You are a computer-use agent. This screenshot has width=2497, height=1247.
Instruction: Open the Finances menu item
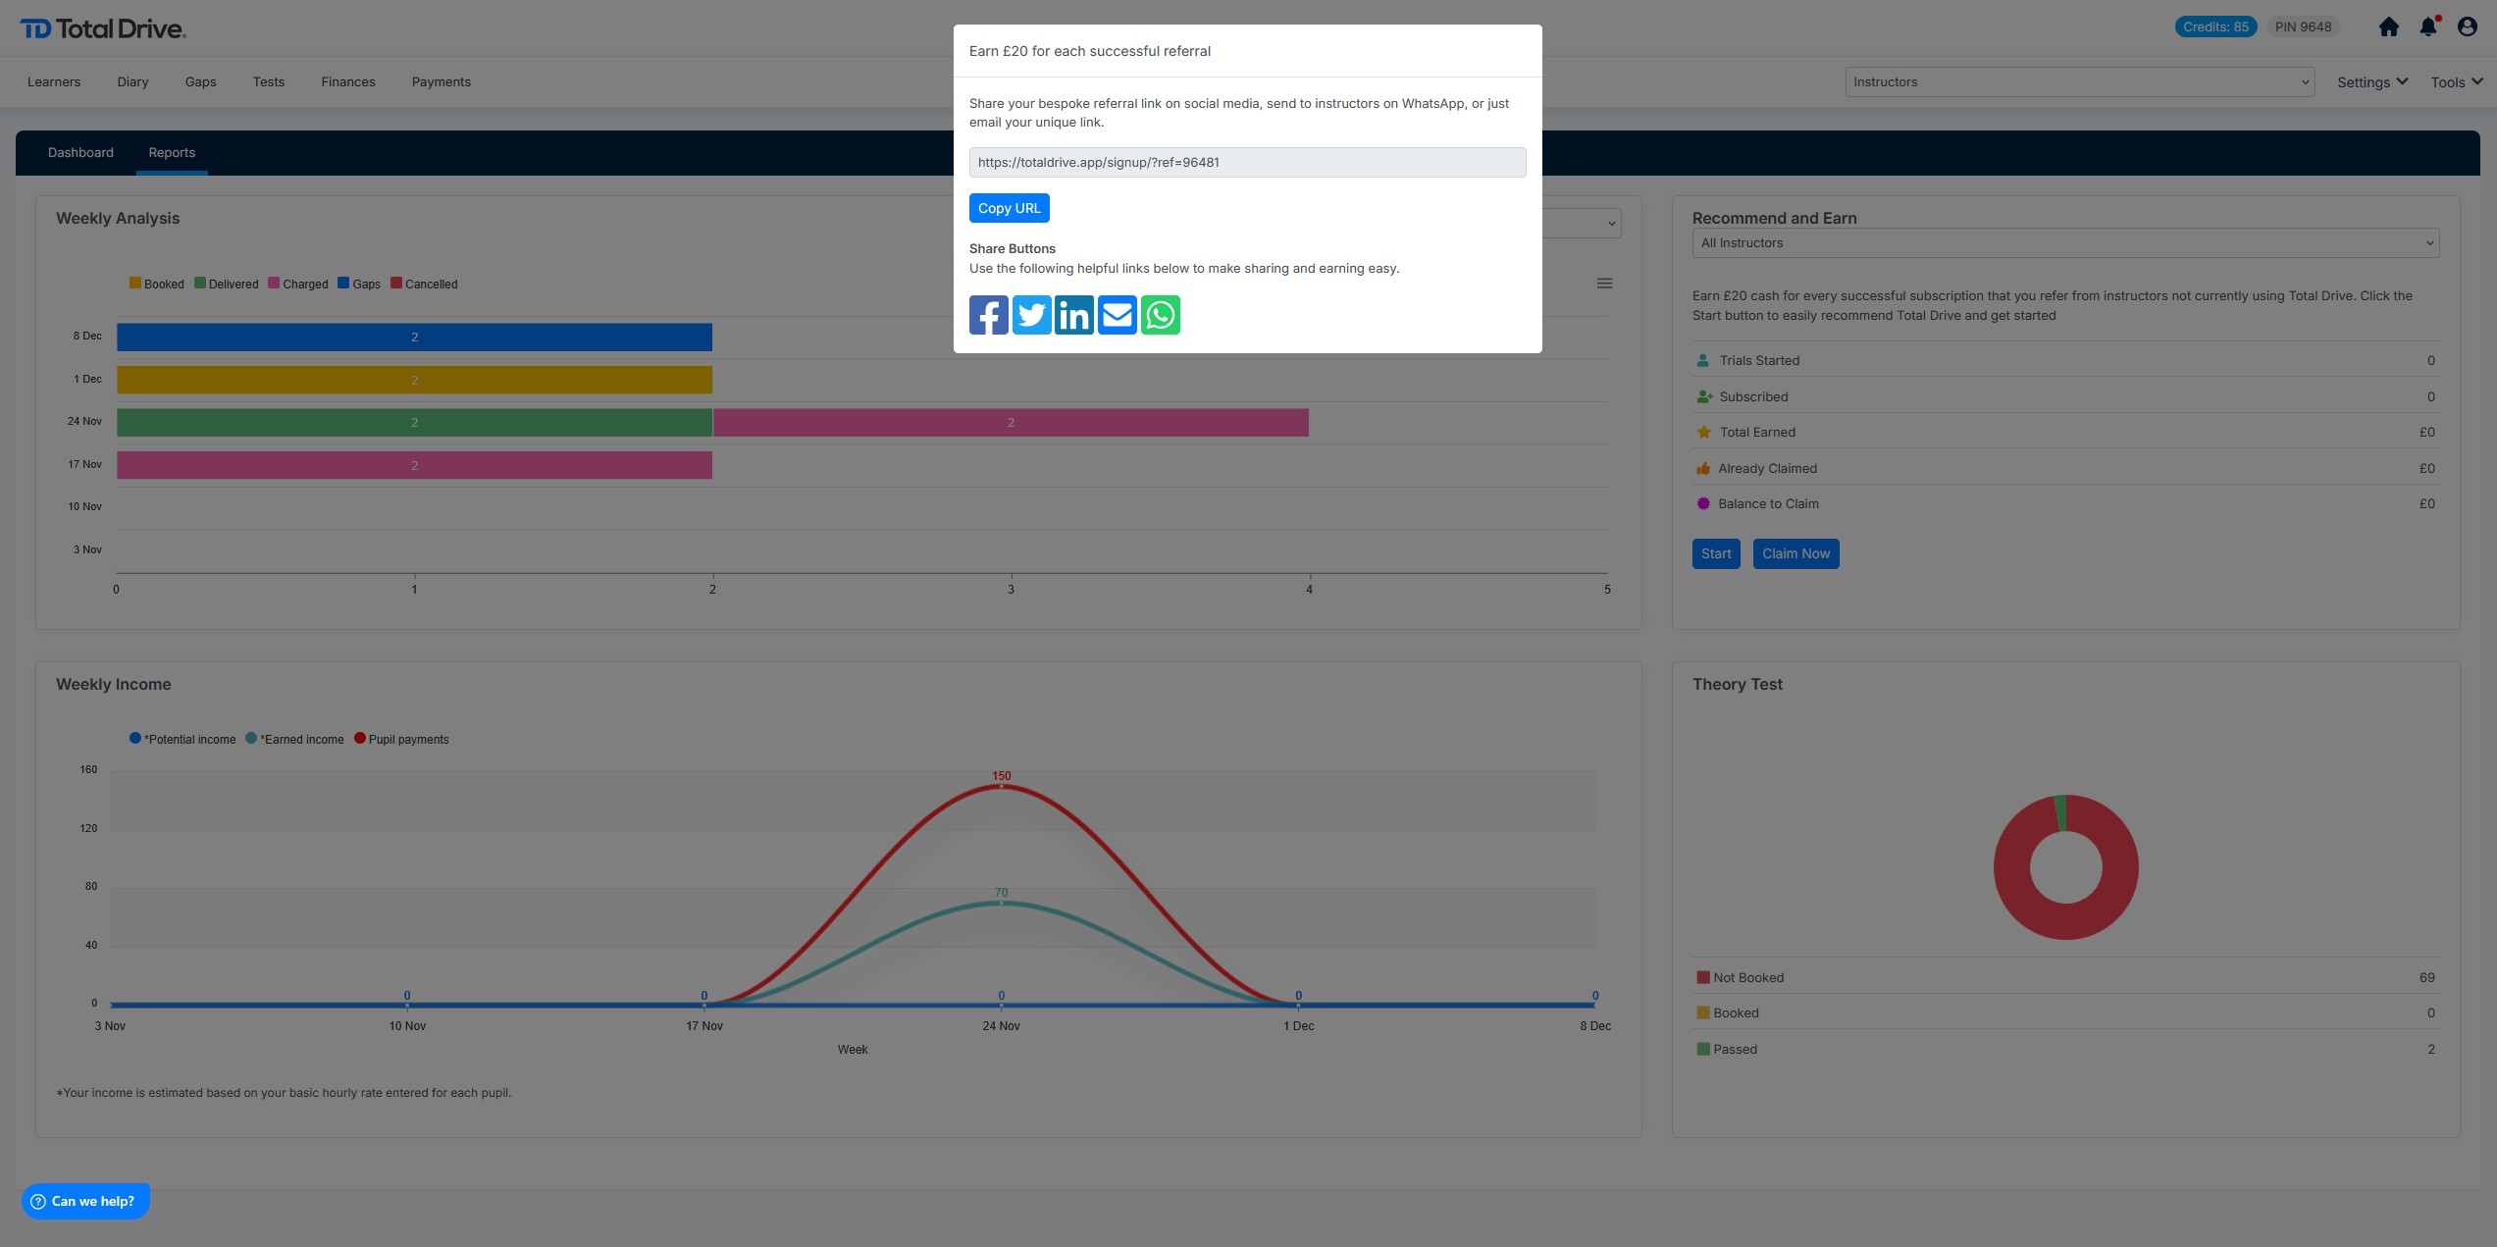point(347,82)
